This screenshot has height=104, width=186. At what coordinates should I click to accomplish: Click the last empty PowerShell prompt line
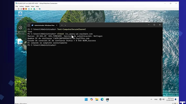click(x=42, y=45)
